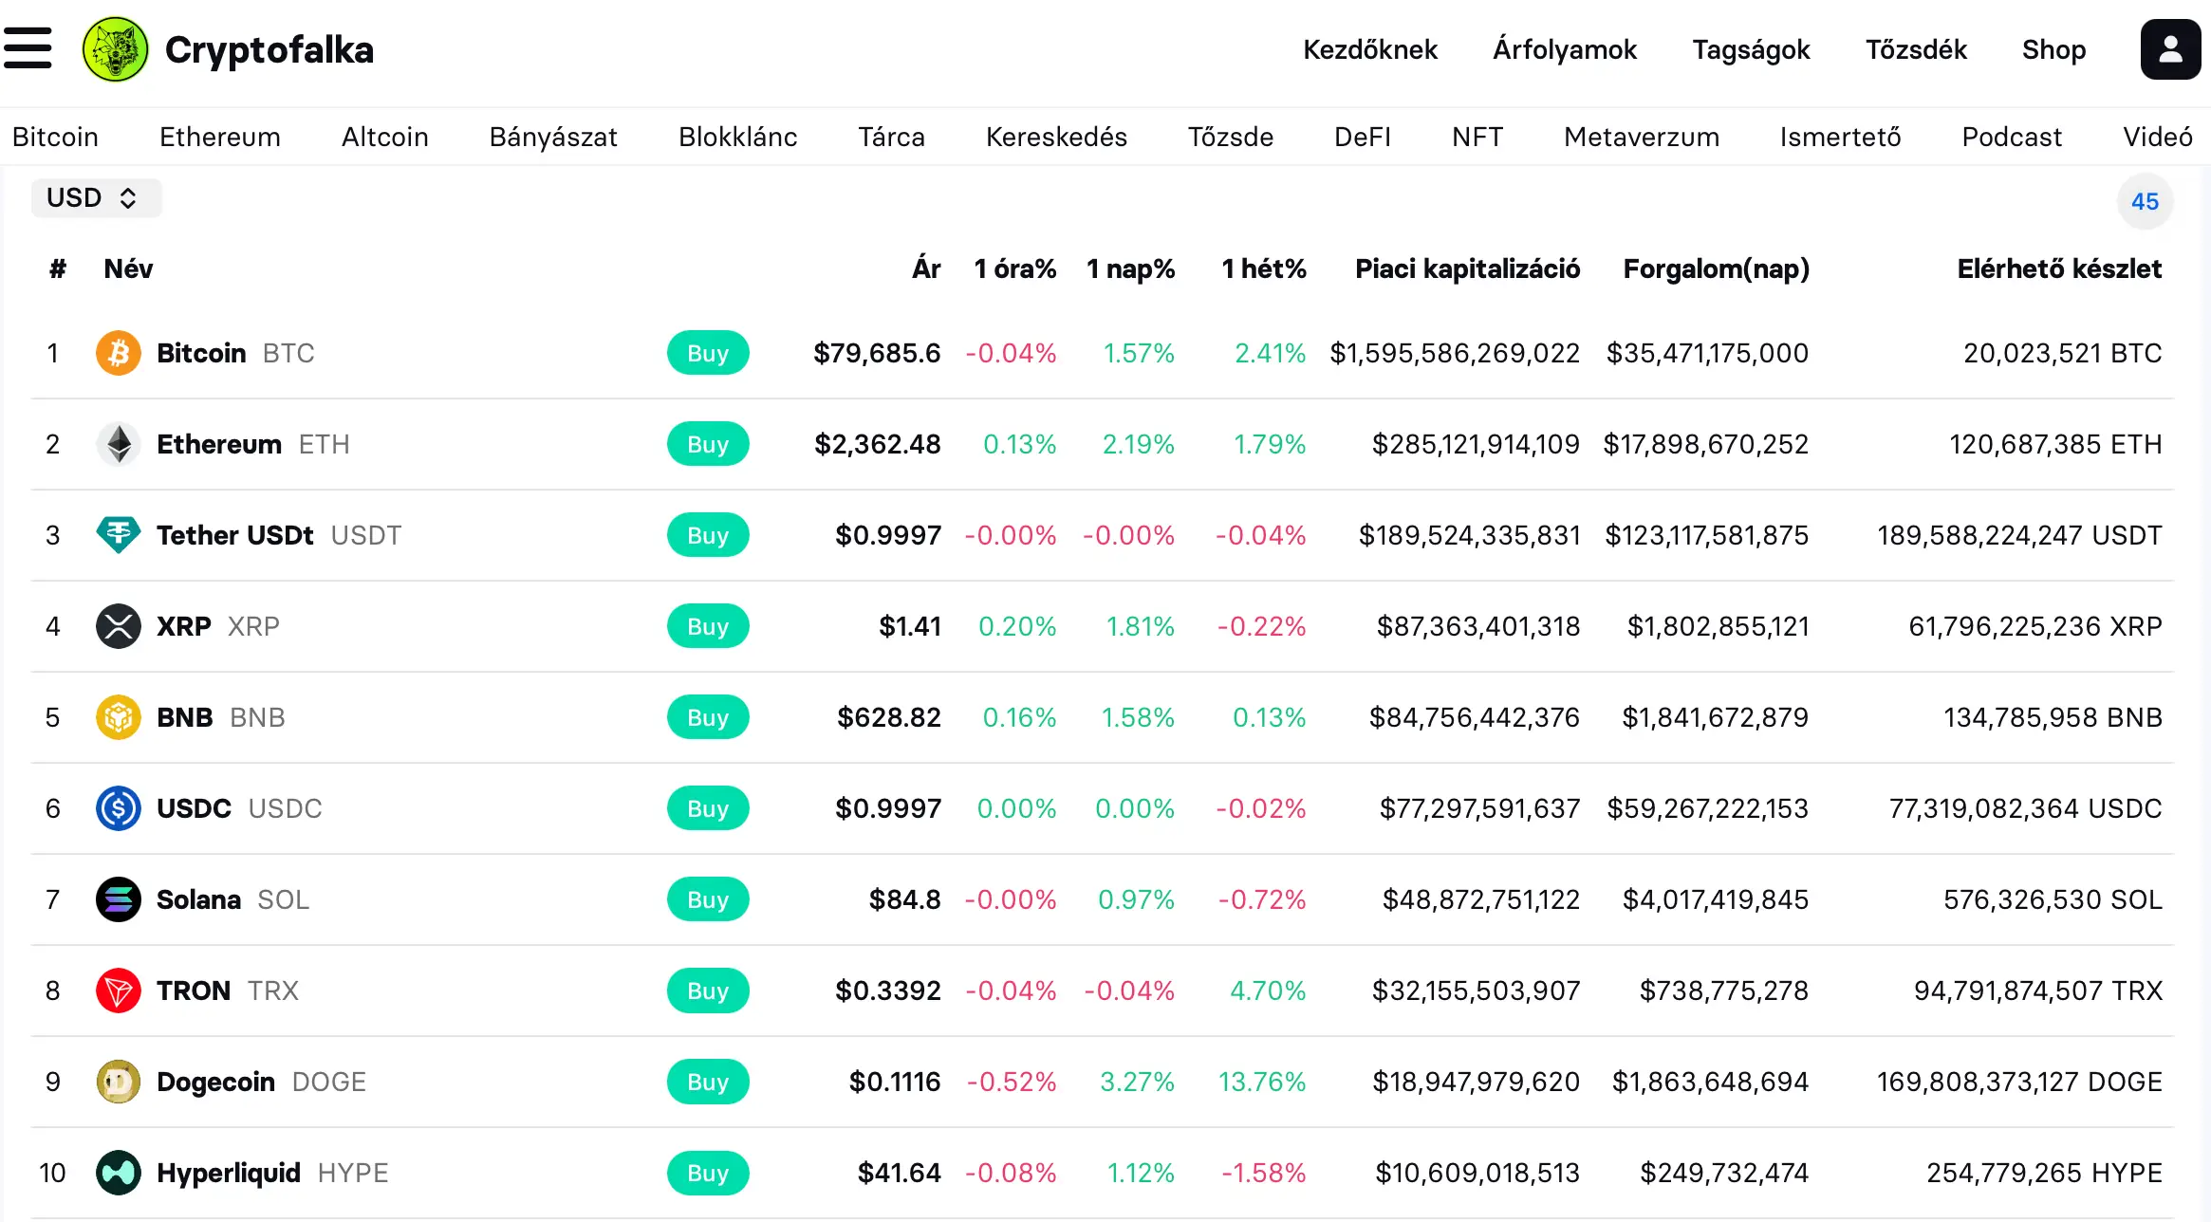Click Buy button for Dogecoin
This screenshot has height=1222, width=2211.
[708, 1082]
